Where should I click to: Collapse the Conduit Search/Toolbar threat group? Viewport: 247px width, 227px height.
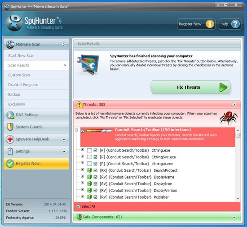(x=76, y=130)
